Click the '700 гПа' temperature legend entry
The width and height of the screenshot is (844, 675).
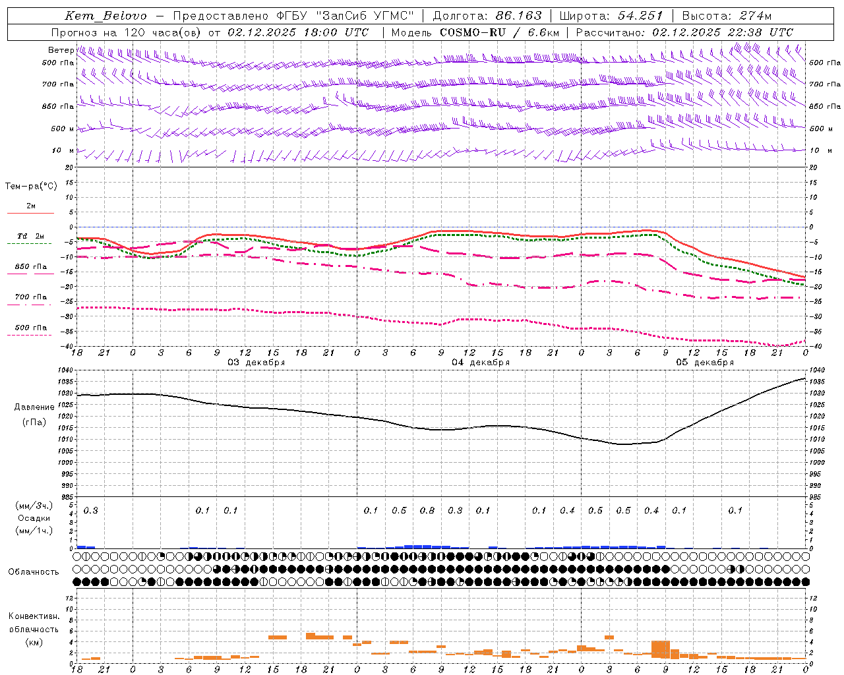tap(31, 297)
